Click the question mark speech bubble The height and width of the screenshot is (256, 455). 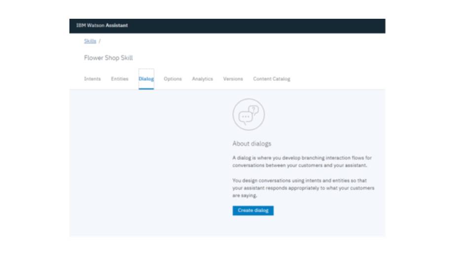point(254,110)
